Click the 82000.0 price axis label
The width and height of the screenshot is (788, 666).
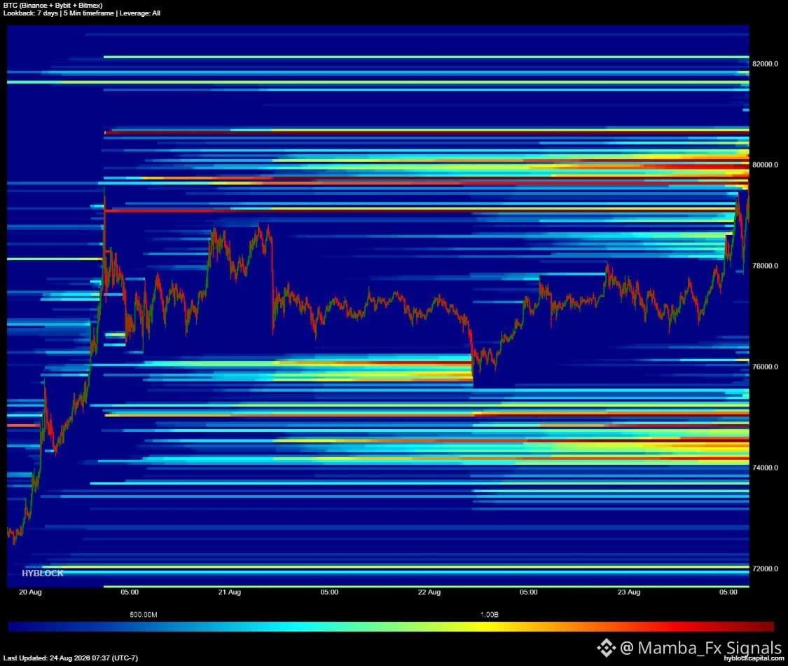pos(765,63)
